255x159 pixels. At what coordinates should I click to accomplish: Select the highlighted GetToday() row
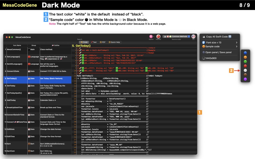pos(37,80)
